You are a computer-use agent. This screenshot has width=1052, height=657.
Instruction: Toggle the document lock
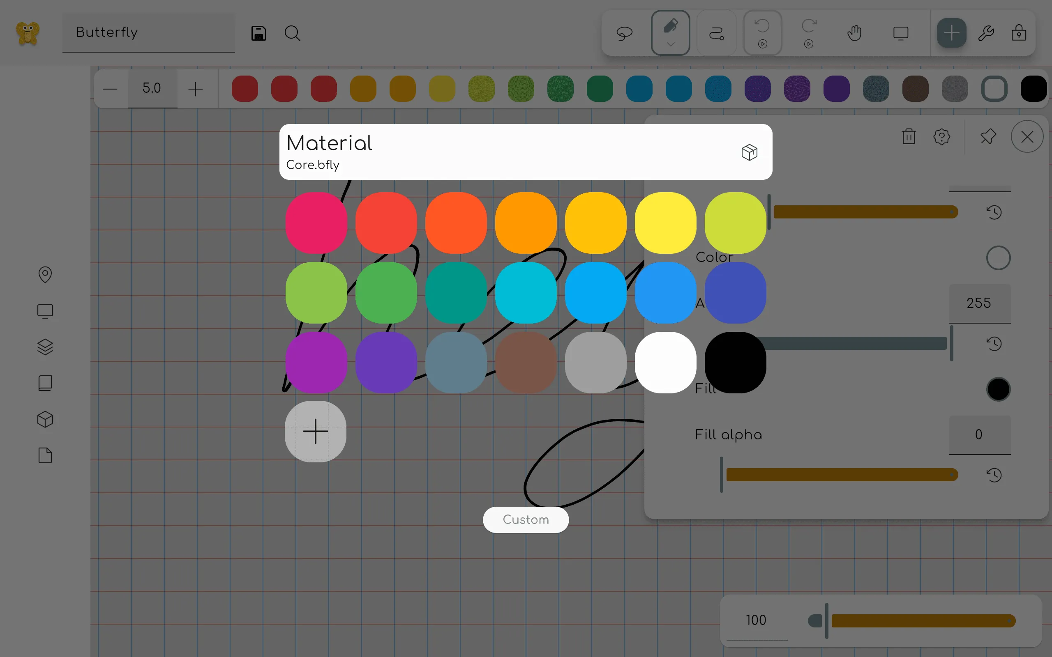coord(1019,32)
